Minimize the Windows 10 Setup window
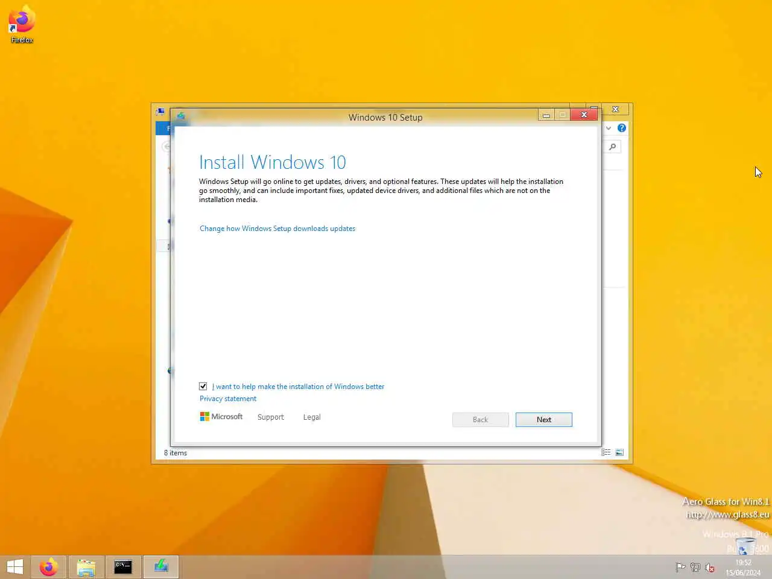The image size is (772, 579). click(546, 115)
